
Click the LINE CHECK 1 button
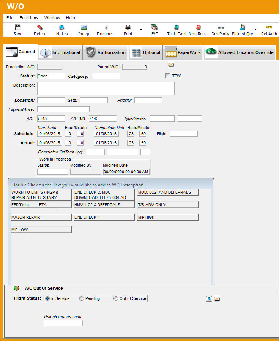[104, 217]
